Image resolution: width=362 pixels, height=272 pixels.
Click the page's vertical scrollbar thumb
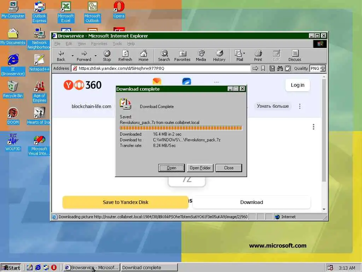point(324,130)
